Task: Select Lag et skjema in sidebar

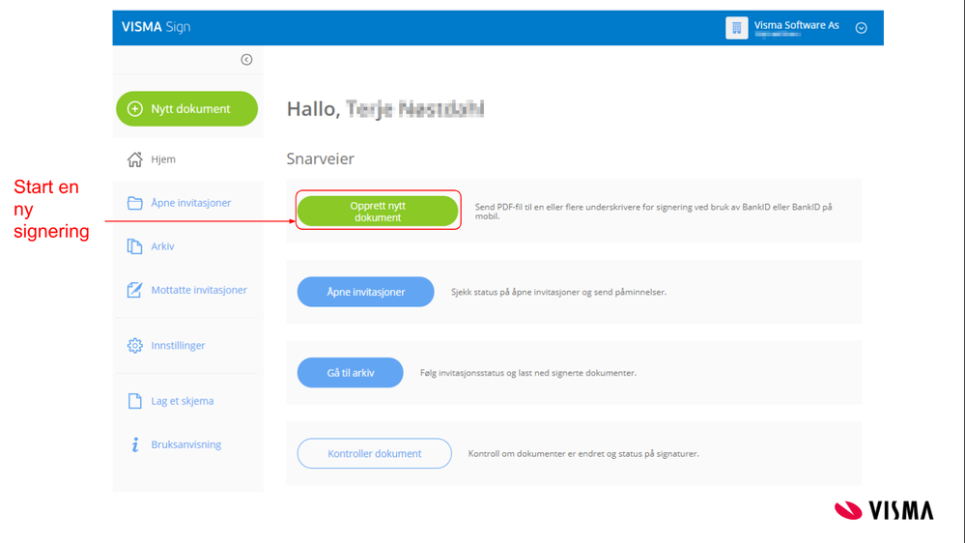Action: 183,401
